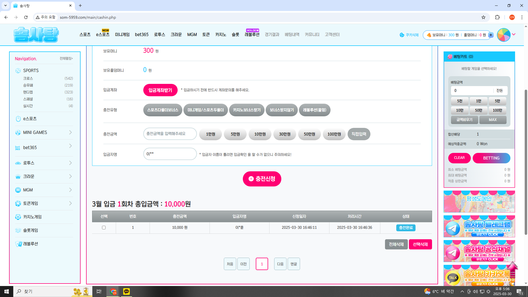Select 보너스받지않기 charge type option
The image size is (528, 297).
(282, 110)
